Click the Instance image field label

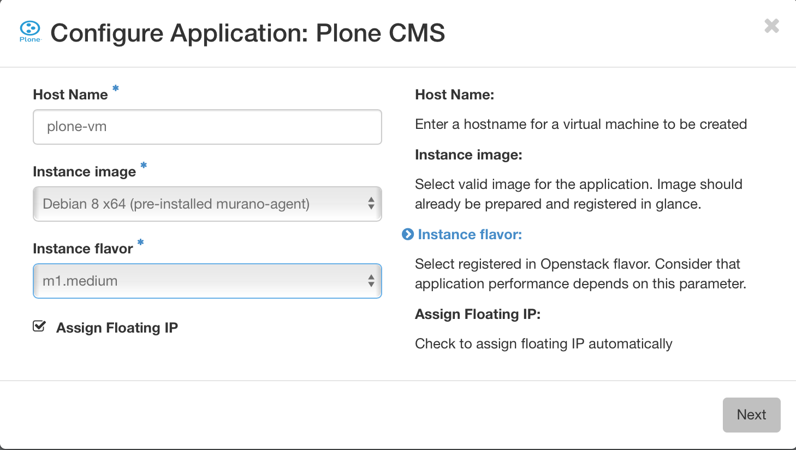(x=85, y=171)
